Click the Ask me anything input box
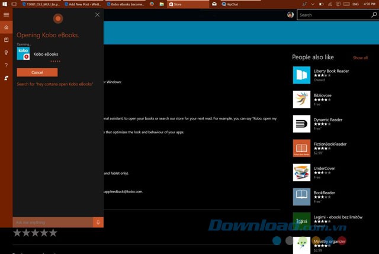379x254 pixels. click(52, 222)
